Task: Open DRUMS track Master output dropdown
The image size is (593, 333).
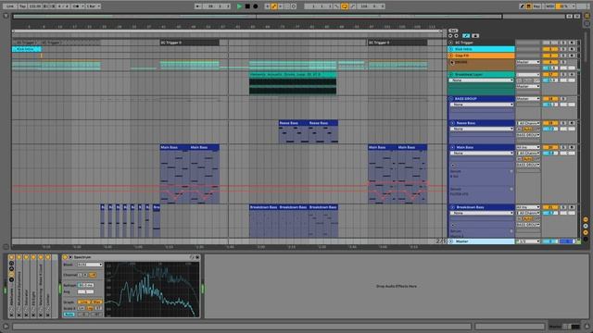Action: point(528,62)
